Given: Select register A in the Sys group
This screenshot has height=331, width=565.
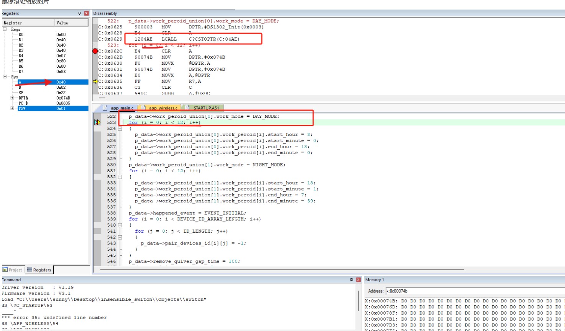Looking at the screenshot, I should click(x=52, y=82).
